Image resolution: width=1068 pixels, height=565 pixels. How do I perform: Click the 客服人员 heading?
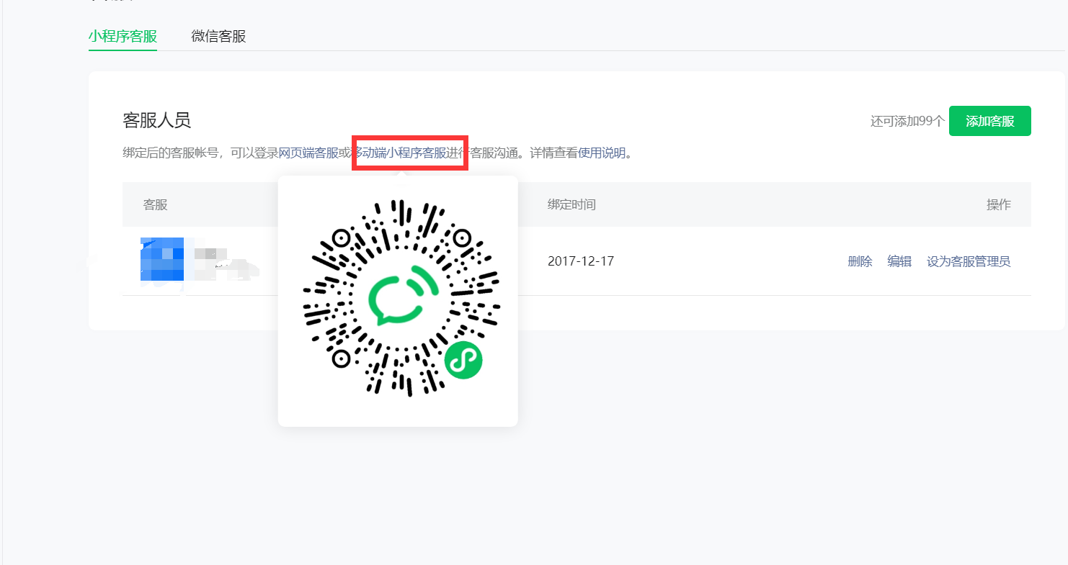tap(156, 120)
